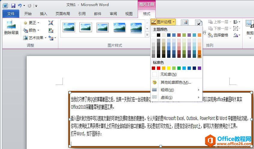The height and width of the screenshot is (149, 254).
Task: Switch to the 邮件 (Mailings) tab
Action: tap(98, 14)
